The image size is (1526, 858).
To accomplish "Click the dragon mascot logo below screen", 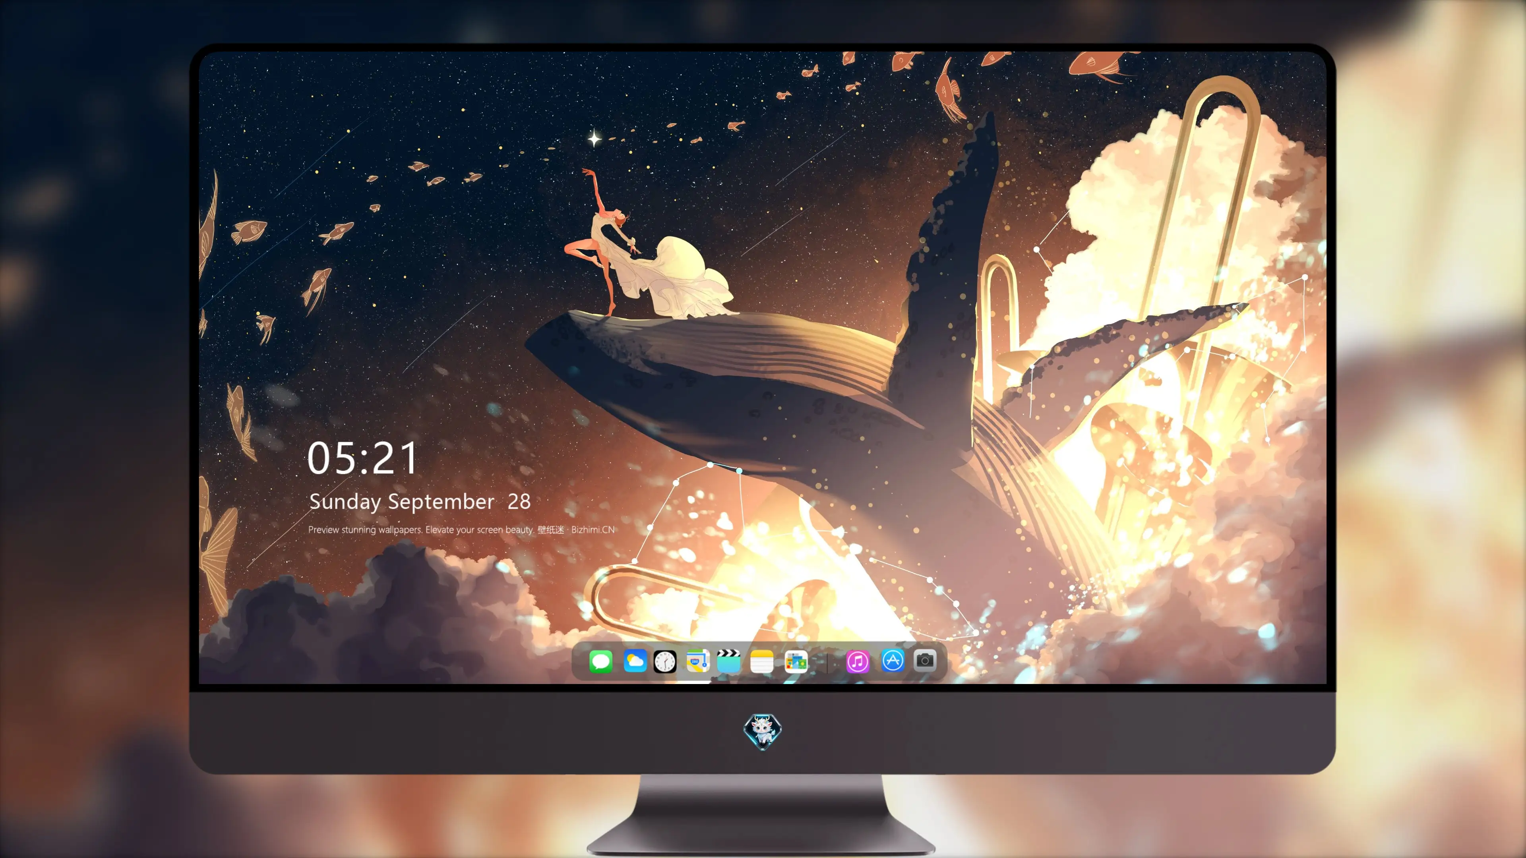I will pos(763,731).
